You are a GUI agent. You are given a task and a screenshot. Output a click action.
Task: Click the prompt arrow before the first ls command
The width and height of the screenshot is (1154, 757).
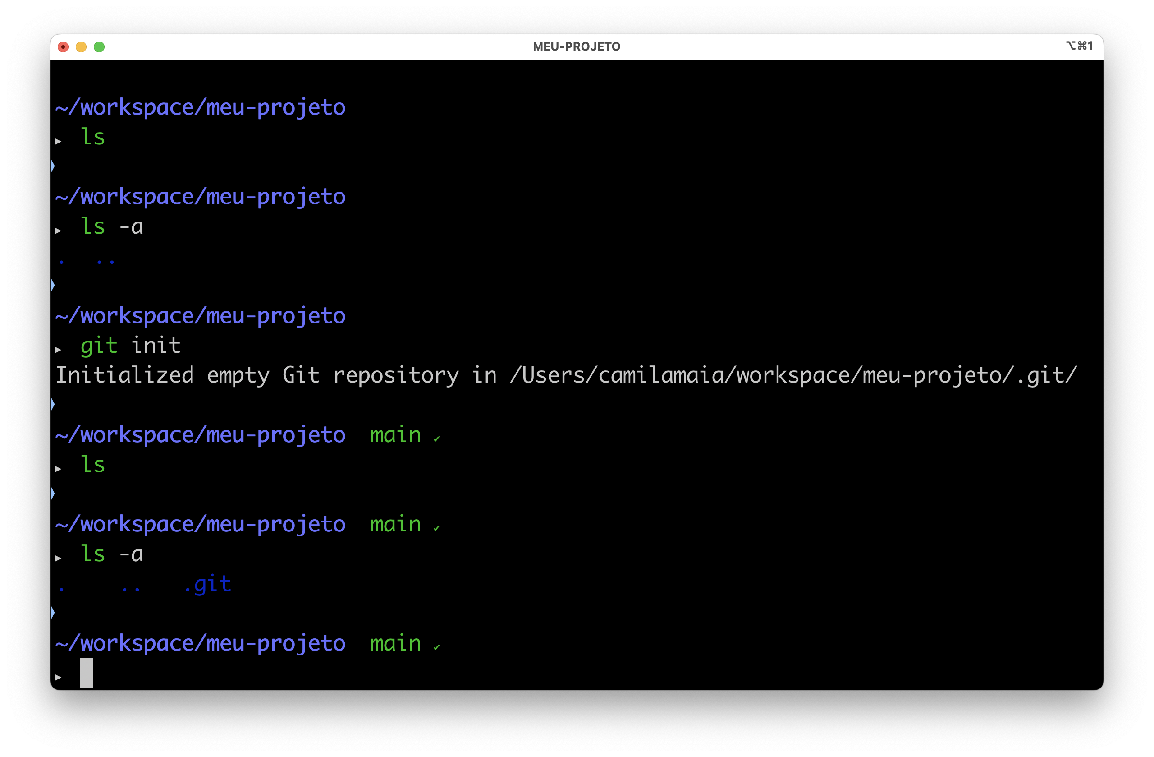[x=58, y=141]
